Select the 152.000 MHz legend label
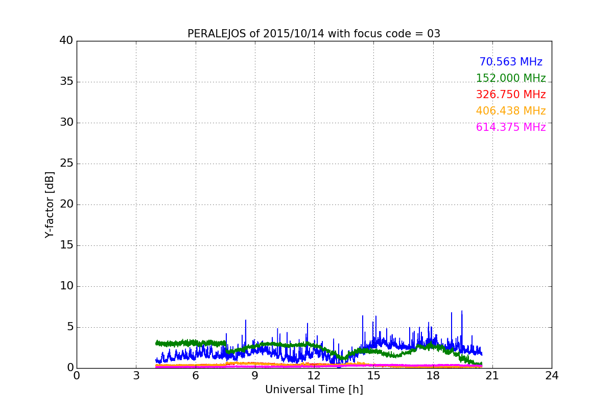 511,78
